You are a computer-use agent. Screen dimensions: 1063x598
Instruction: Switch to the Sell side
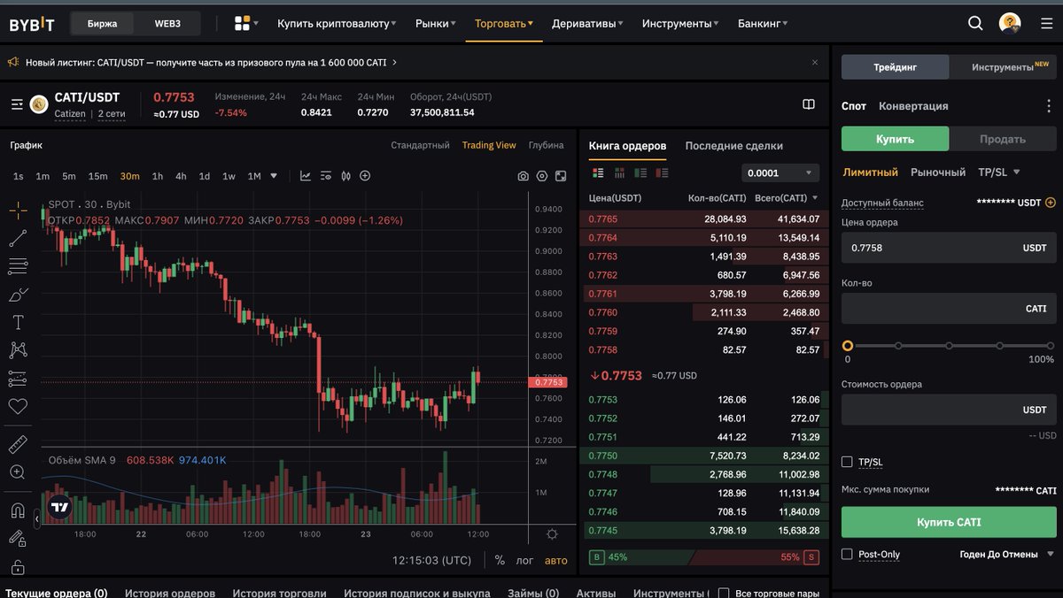coord(1003,139)
